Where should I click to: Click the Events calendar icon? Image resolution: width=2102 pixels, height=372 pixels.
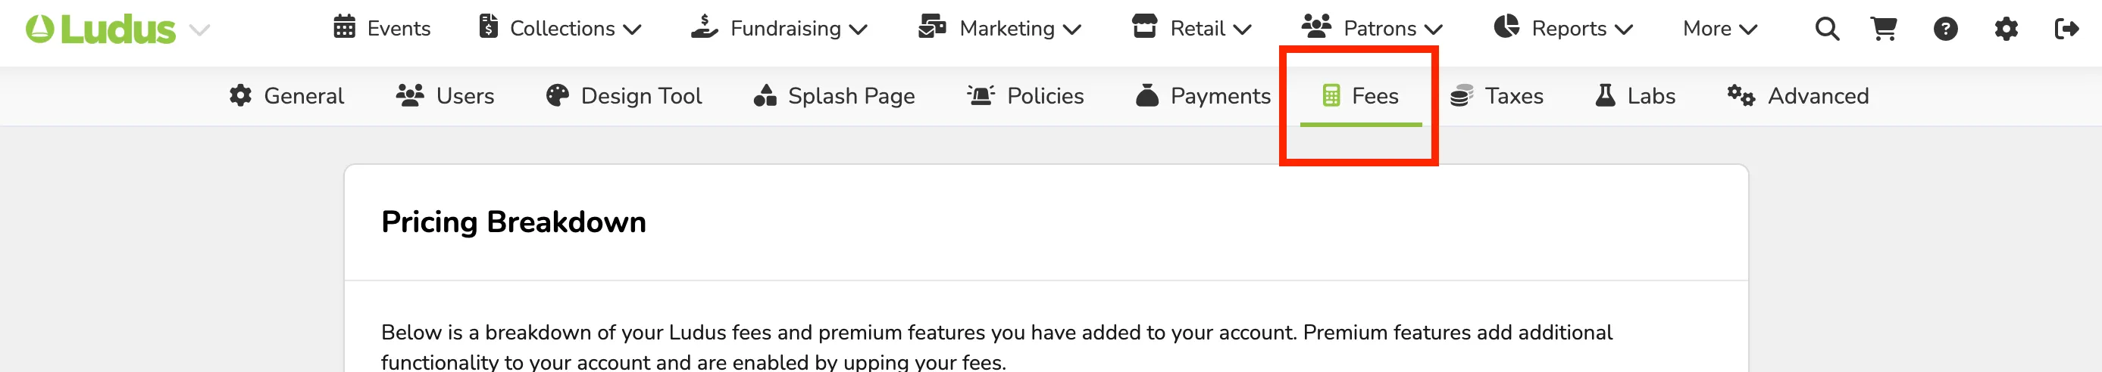344,27
